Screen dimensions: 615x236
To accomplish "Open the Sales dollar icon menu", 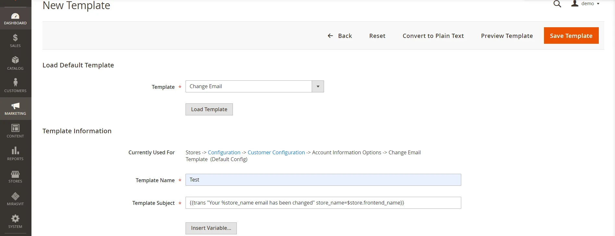I will pyautogui.click(x=15, y=38).
